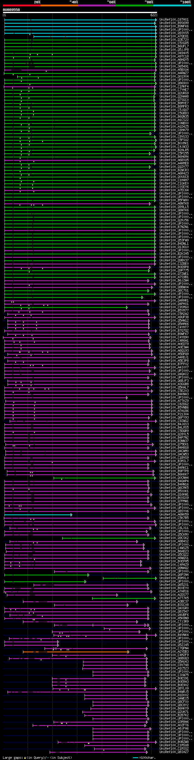The image size is (194, 760).
Task: Select the UniRef100_P21304 label
Action: [174, 414]
